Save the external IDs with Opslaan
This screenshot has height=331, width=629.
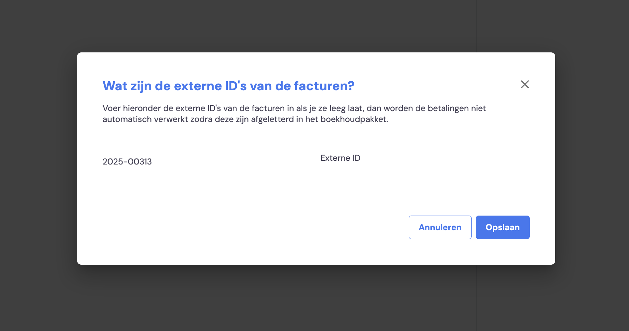(502, 227)
